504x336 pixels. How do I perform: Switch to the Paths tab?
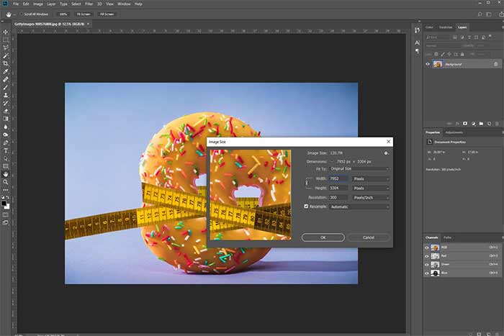(x=447, y=237)
